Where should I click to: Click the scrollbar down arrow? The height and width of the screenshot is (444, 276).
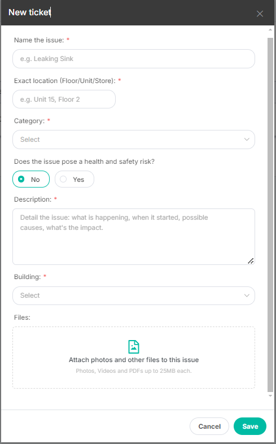270,395
